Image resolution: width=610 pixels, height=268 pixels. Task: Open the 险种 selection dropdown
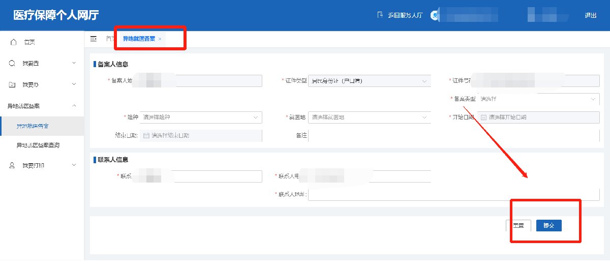pos(255,117)
